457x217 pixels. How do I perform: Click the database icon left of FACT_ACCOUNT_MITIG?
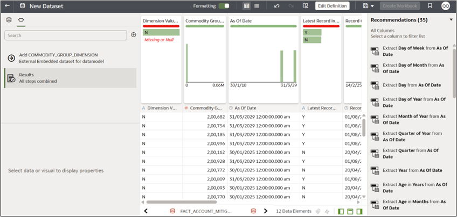172,211
